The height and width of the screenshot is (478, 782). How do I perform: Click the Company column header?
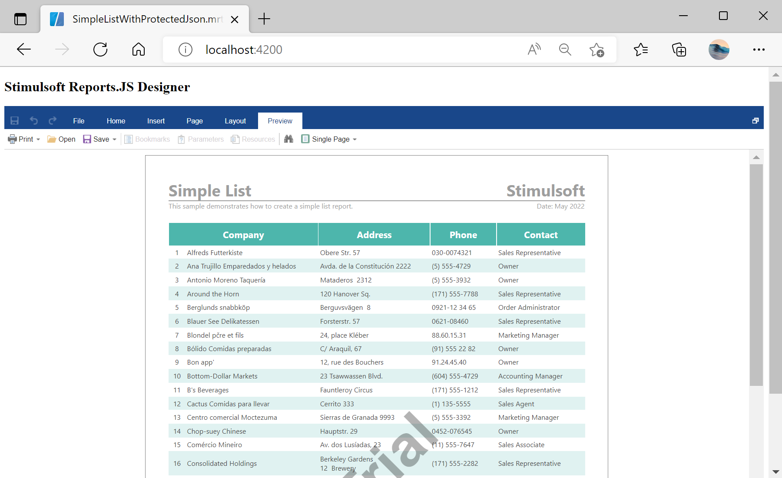243,235
